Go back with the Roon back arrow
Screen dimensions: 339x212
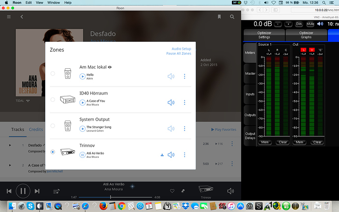pos(22,17)
